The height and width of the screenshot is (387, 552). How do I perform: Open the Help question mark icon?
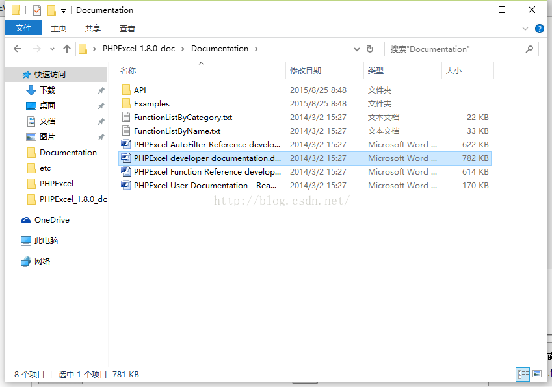coord(540,29)
